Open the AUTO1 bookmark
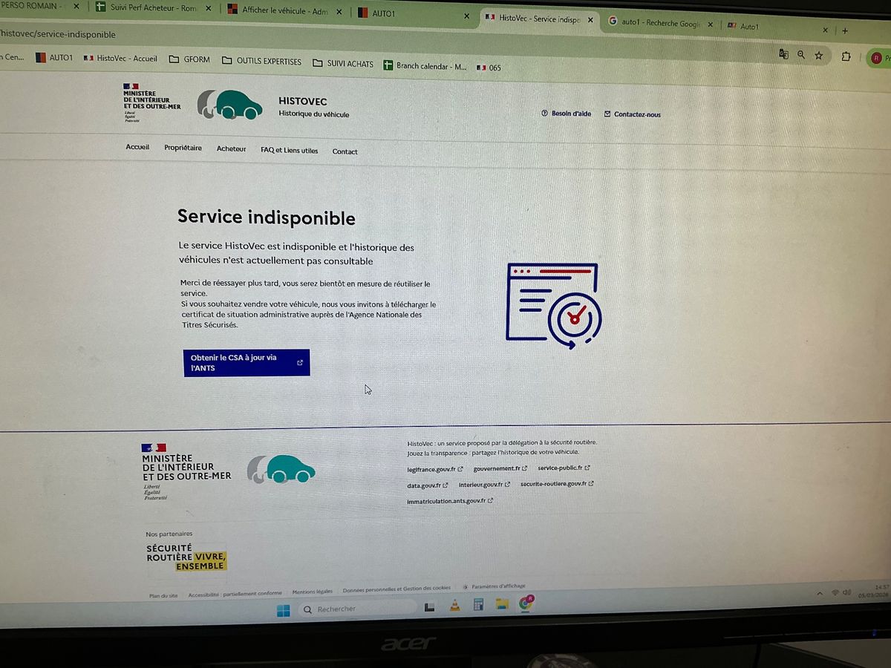 (54, 57)
